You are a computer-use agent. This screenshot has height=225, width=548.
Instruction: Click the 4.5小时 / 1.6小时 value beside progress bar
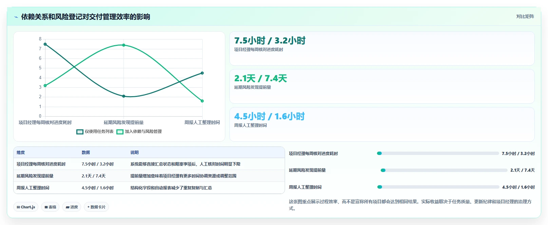518,187
